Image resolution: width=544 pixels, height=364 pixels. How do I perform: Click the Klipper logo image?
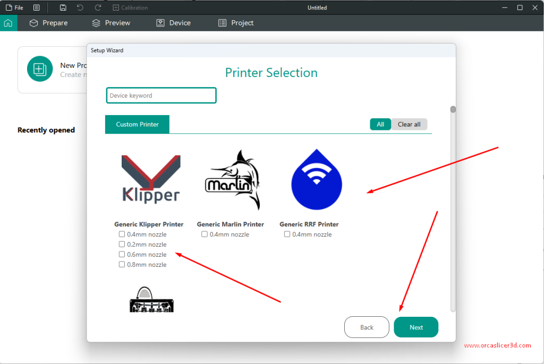click(151, 179)
